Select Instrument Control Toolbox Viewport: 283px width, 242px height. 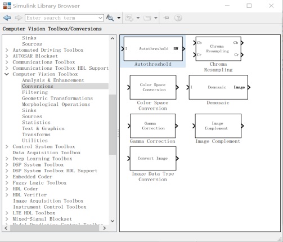click(x=50, y=207)
